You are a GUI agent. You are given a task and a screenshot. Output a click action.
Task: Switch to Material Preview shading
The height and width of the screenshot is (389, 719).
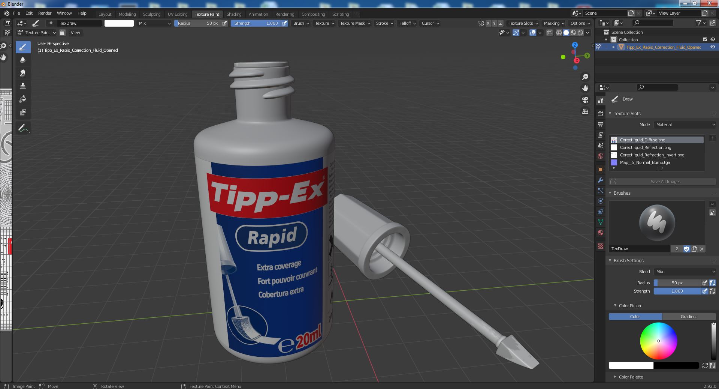point(573,33)
